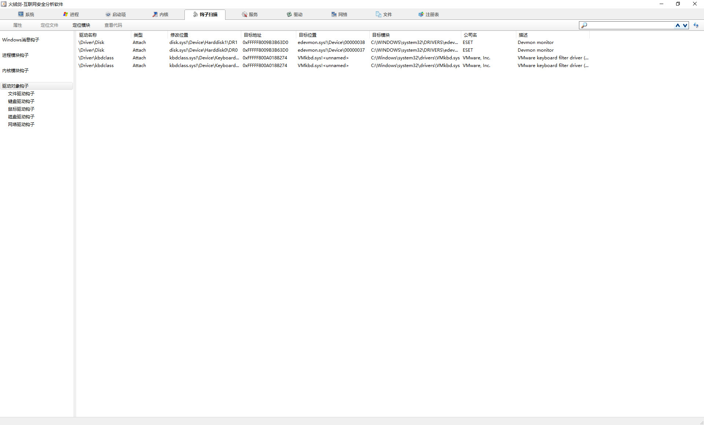This screenshot has width=704, height=425.
Task: Collapse the 驱动对象钩子 tree node
Action: (x=15, y=86)
